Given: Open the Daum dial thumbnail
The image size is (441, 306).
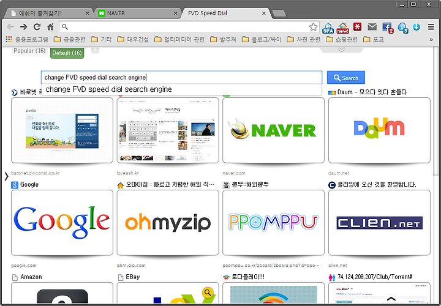Looking at the screenshot, I should pyautogui.click(x=379, y=130).
